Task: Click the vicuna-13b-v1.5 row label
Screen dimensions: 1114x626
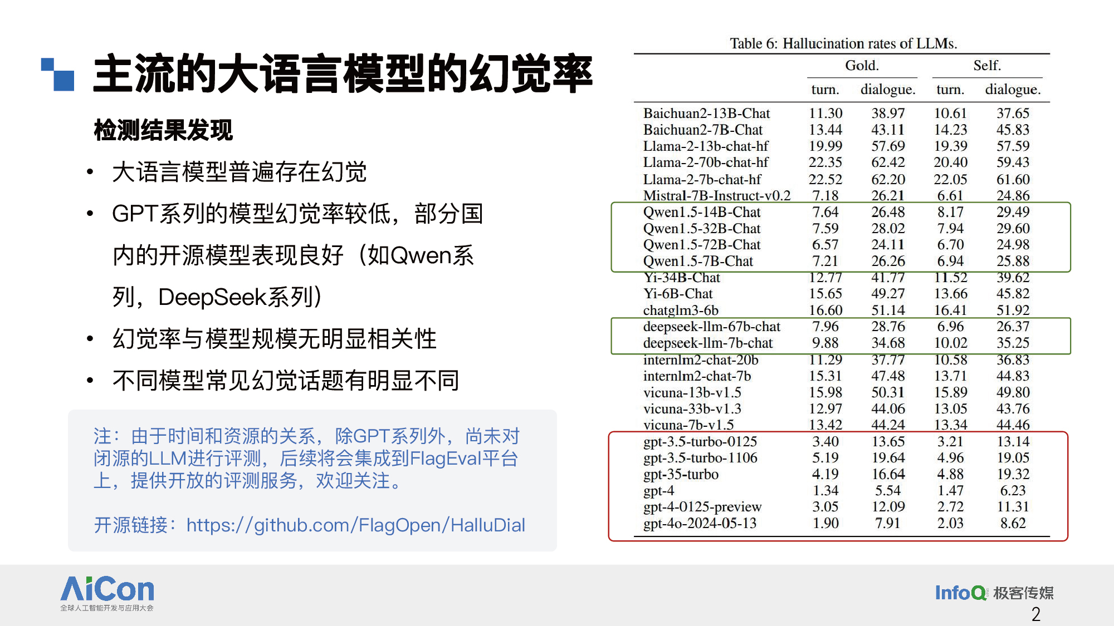Action: tap(692, 392)
